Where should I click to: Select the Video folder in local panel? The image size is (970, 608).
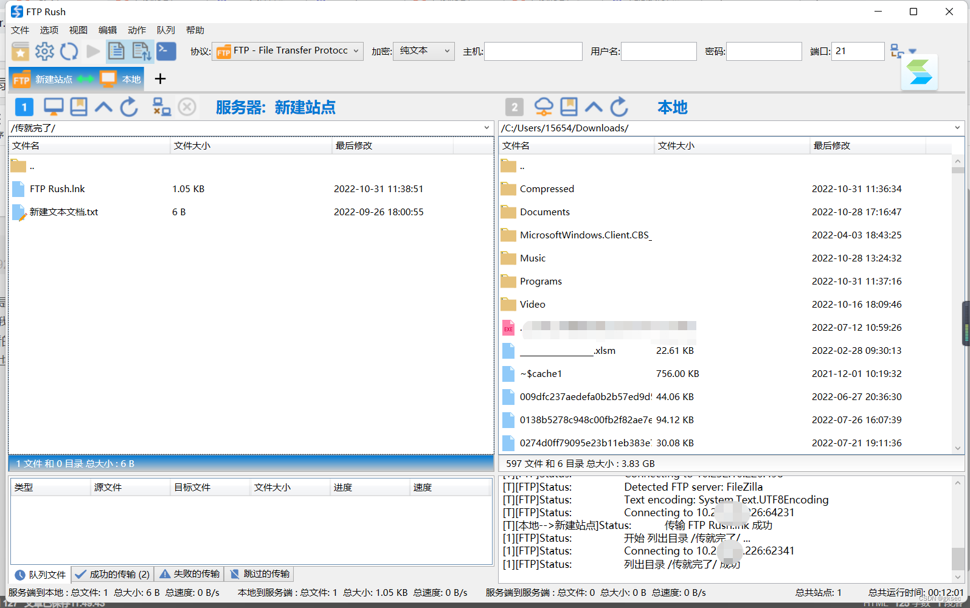point(725,305)
